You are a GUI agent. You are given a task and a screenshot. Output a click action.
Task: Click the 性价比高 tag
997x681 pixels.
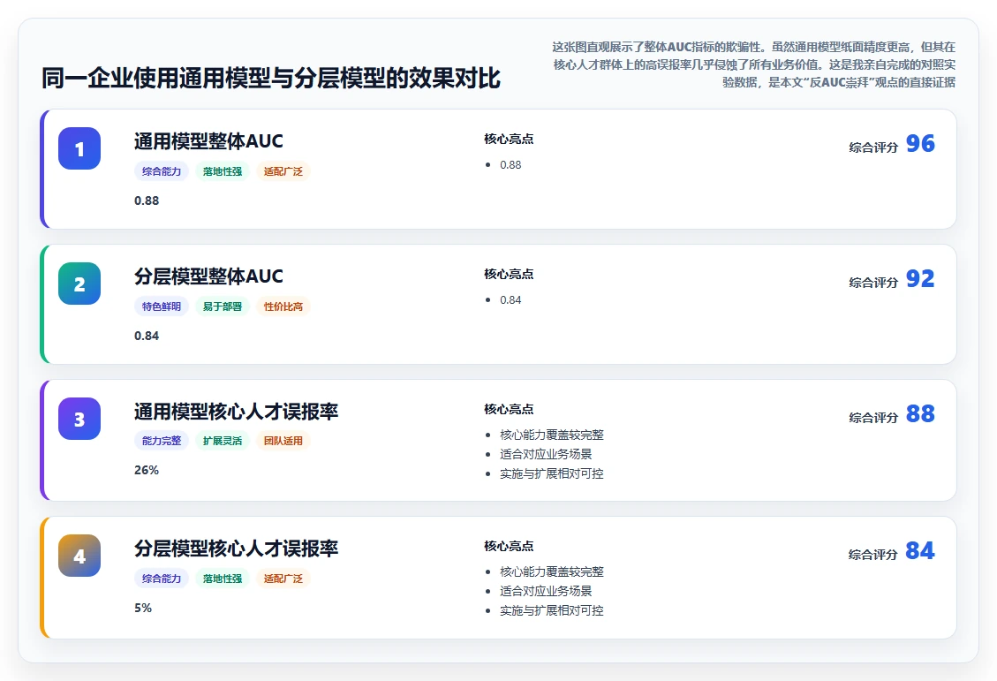pyautogui.click(x=283, y=306)
